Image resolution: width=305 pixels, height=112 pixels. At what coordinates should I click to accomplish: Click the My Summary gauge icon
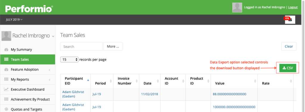pyautogui.click(x=6, y=50)
